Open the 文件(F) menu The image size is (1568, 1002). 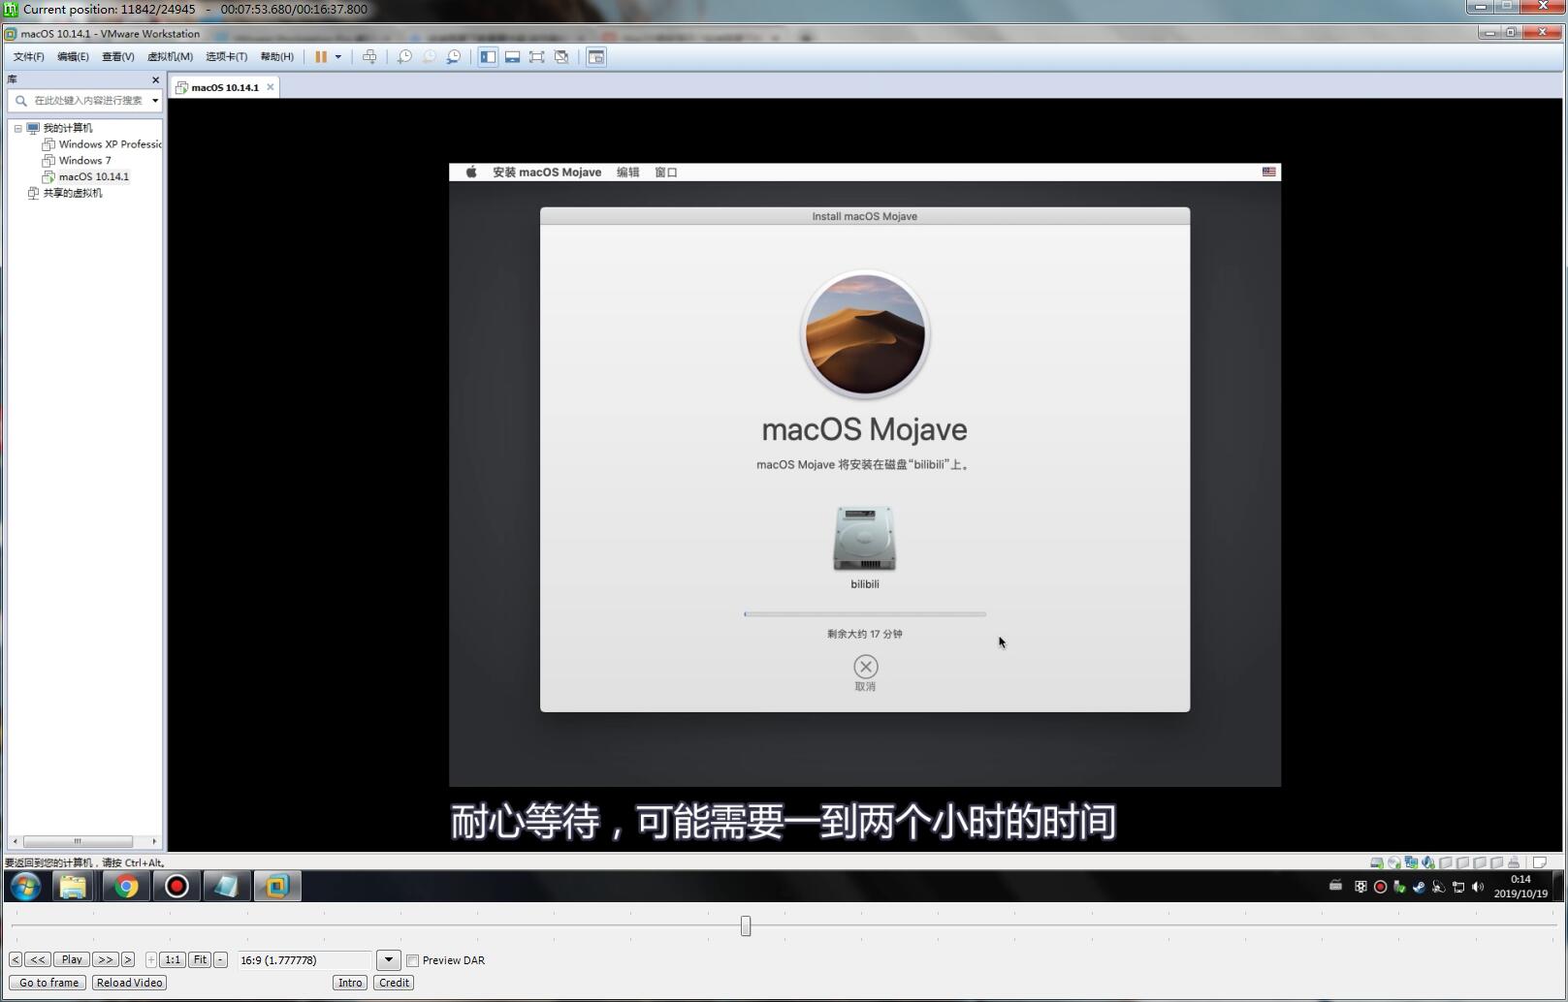coord(28,57)
